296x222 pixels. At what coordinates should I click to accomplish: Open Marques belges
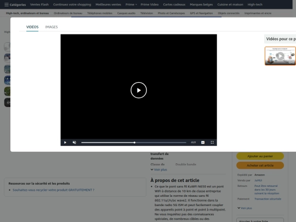tap(201, 4)
